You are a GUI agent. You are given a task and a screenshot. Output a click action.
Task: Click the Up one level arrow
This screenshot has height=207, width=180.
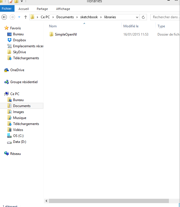tap(26, 17)
